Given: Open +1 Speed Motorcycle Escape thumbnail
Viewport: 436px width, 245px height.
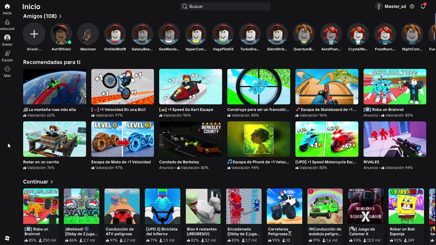Looking at the screenshot, I should [x=327, y=139].
